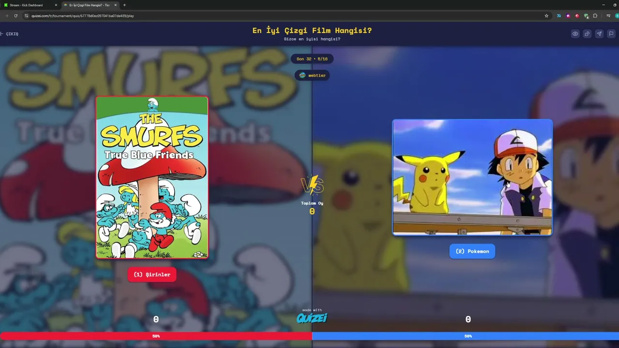Close the En İyi Çizgi Film tab
619x348 pixels.
115,5
